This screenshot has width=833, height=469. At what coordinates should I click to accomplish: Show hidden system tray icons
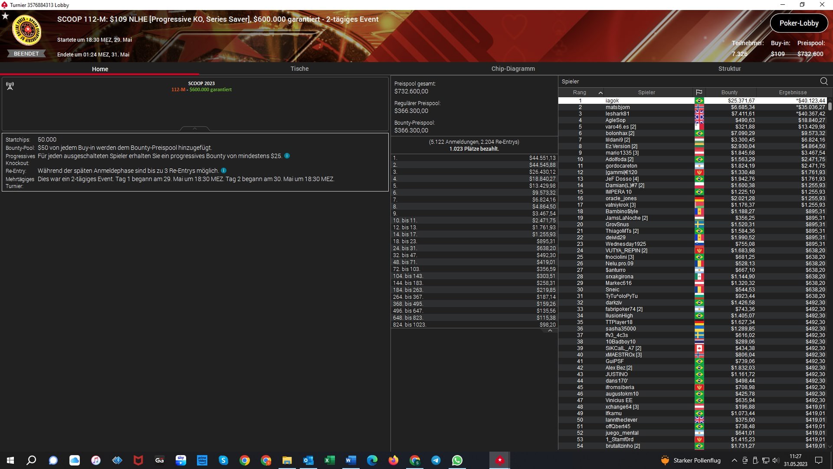pos(734,460)
